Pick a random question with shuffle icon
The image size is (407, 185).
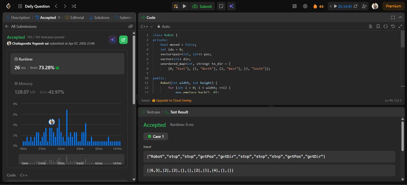74,6
